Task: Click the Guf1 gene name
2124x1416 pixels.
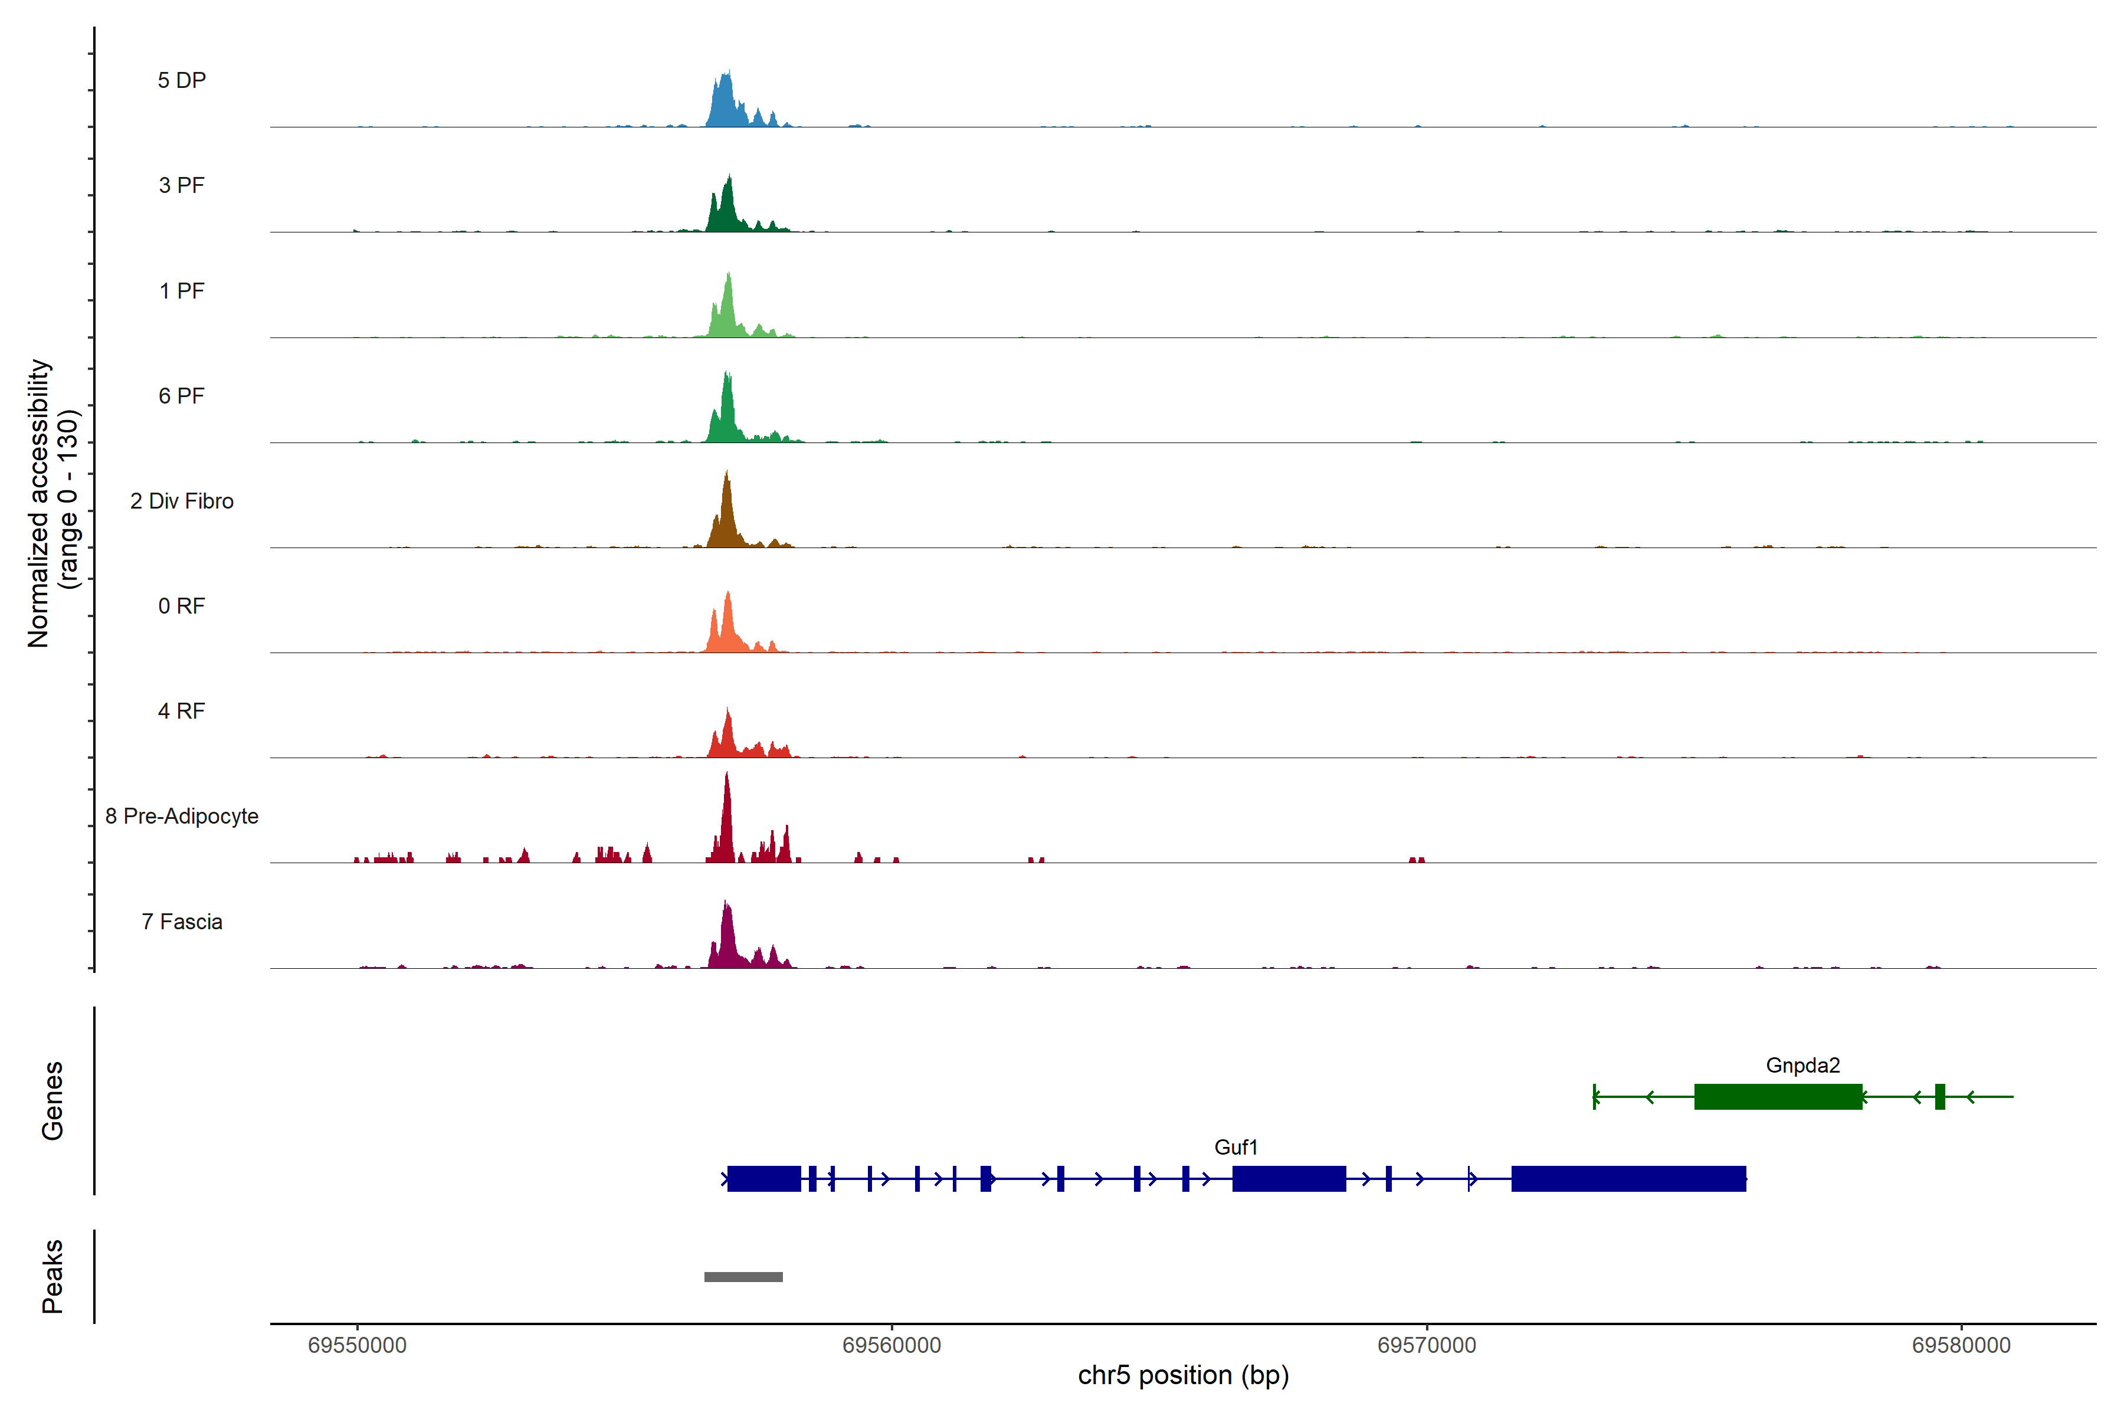Action: (1235, 1148)
